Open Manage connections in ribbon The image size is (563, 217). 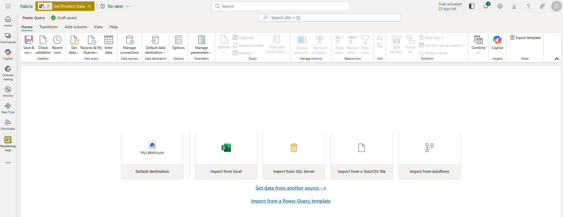[x=130, y=45]
